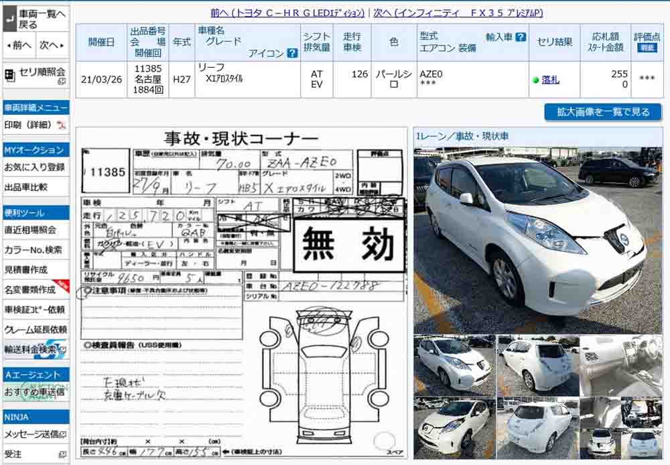This screenshot has width=670, height=465.
Task: Click help icon next to アイコン header
Action: point(292,53)
